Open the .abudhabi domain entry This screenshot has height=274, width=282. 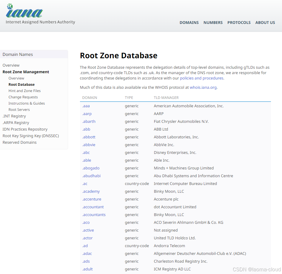click(x=91, y=176)
